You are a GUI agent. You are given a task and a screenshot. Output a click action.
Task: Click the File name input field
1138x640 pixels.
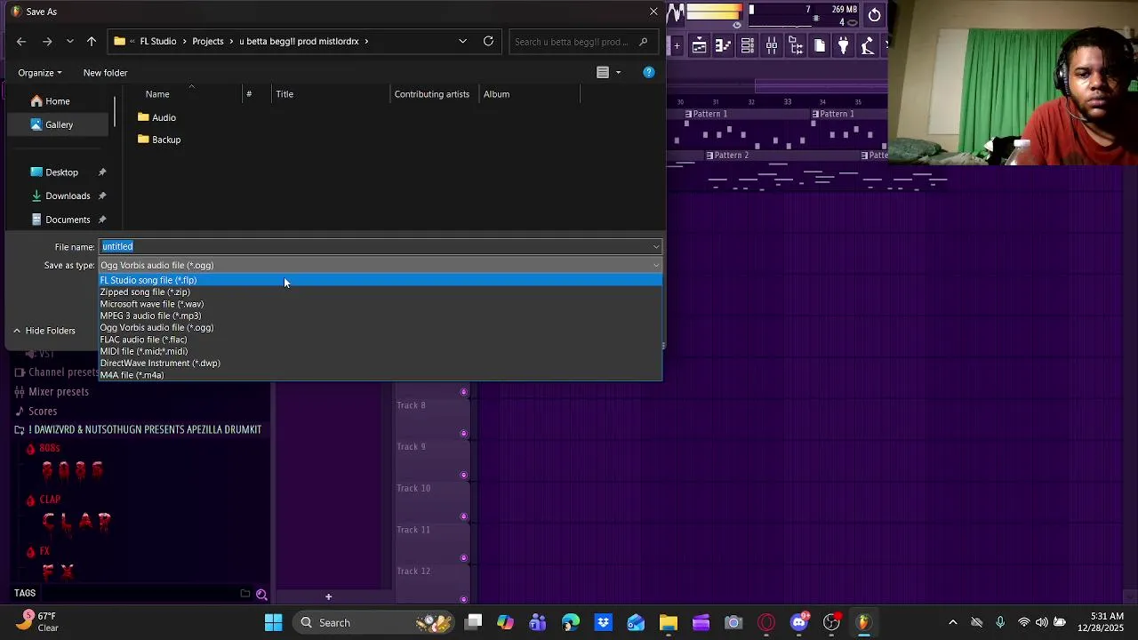[x=375, y=247]
